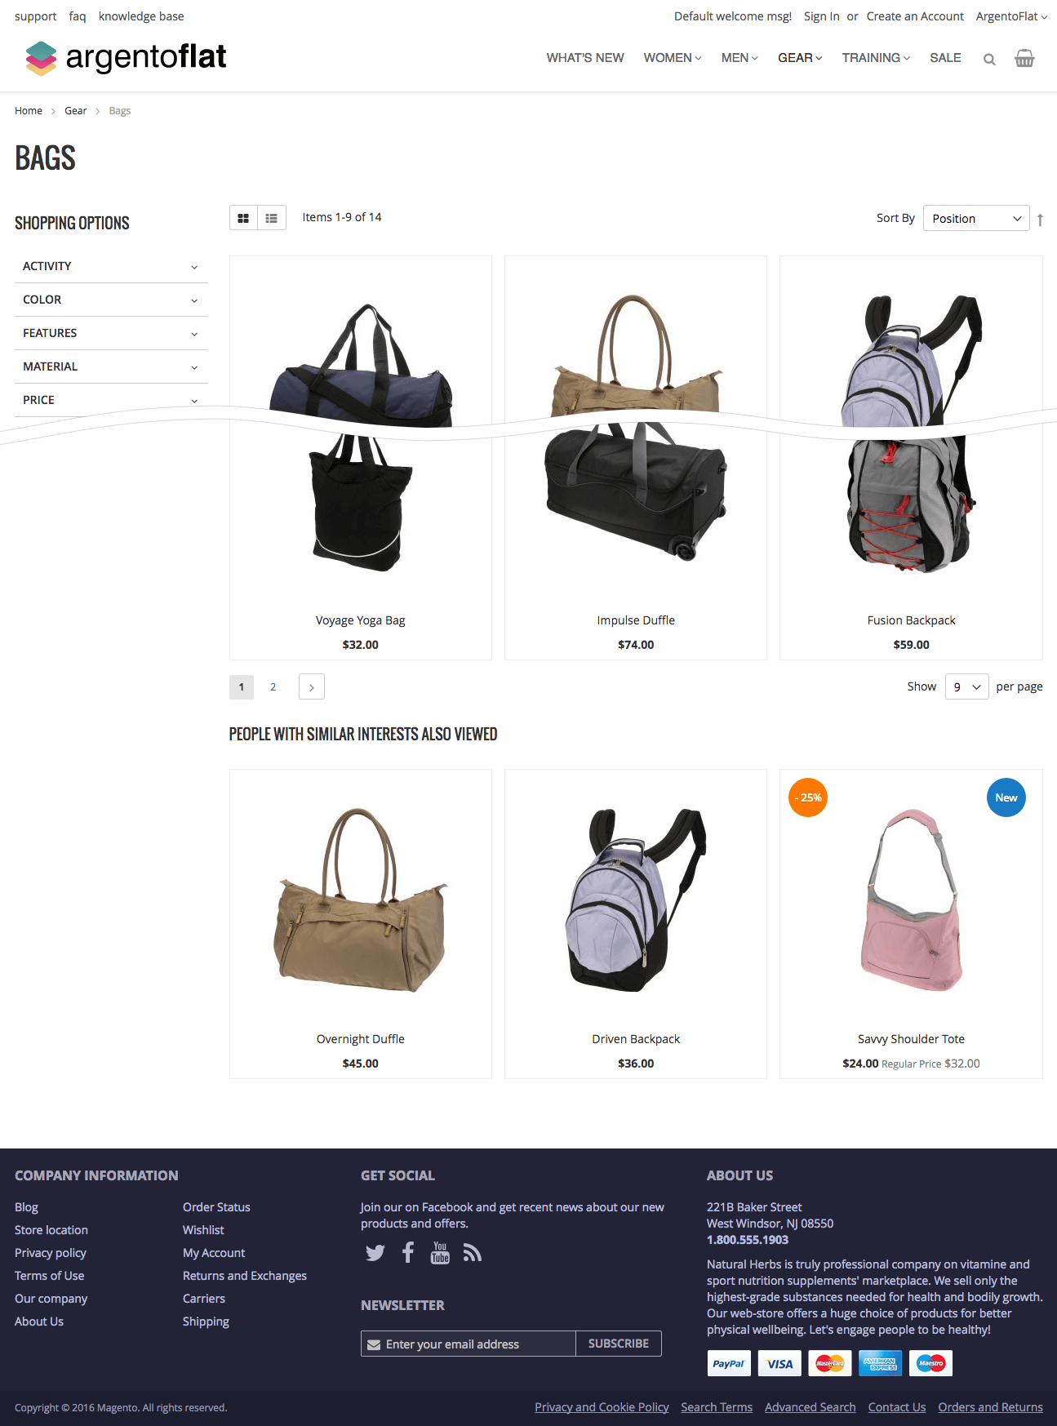Switch to grid view mode

[243, 218]
